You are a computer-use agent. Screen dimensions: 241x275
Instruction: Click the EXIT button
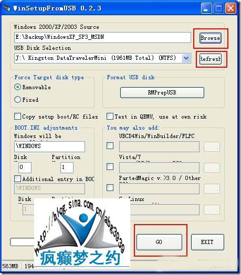point(207,242)
